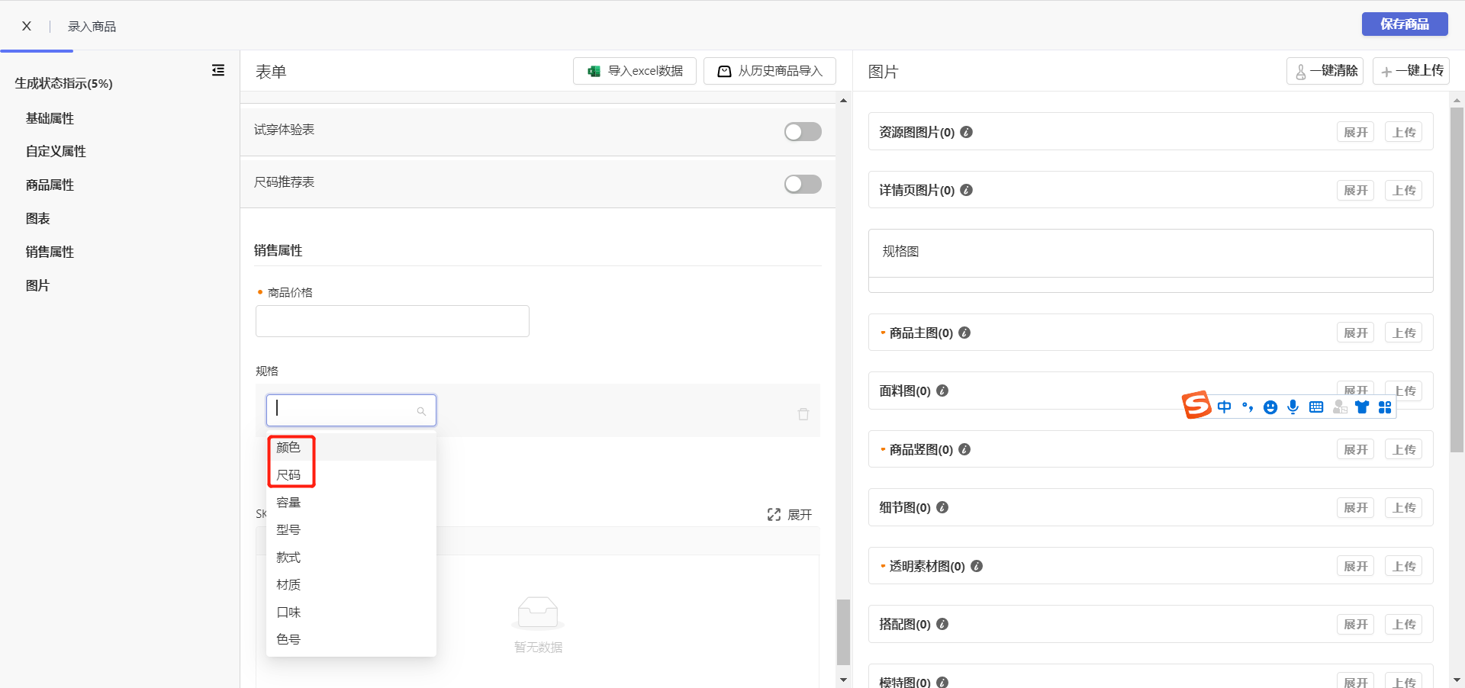The height and width of the screenshot is (688, 1465).
Task: Expand the 详情页图片 section
Action: pyautogui.click(x=1355, y=190)
